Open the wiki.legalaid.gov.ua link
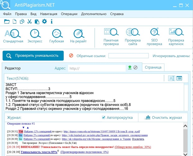This screenshot has width=193, height=156. pos(105,135)
